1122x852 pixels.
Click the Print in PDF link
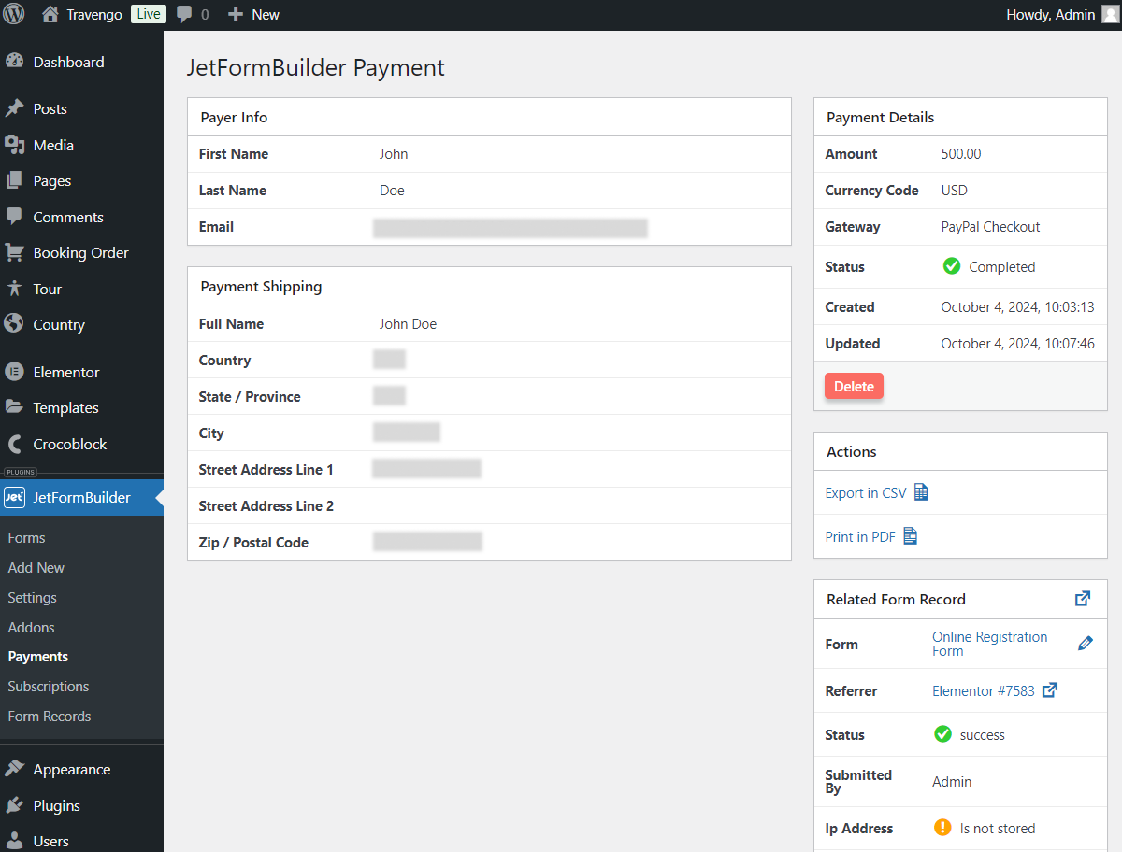point(861,536)
